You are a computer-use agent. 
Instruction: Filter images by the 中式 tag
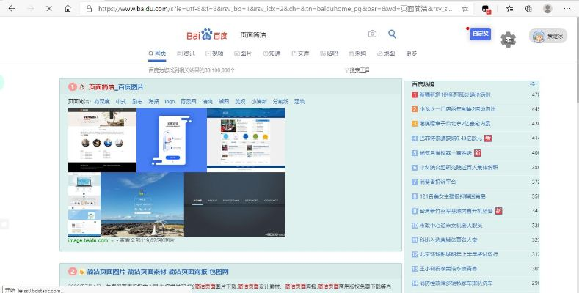pos(121,101)
